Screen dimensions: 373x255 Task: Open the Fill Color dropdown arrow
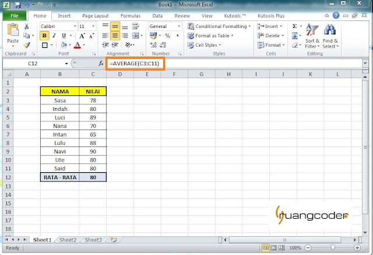click(70, 45)
